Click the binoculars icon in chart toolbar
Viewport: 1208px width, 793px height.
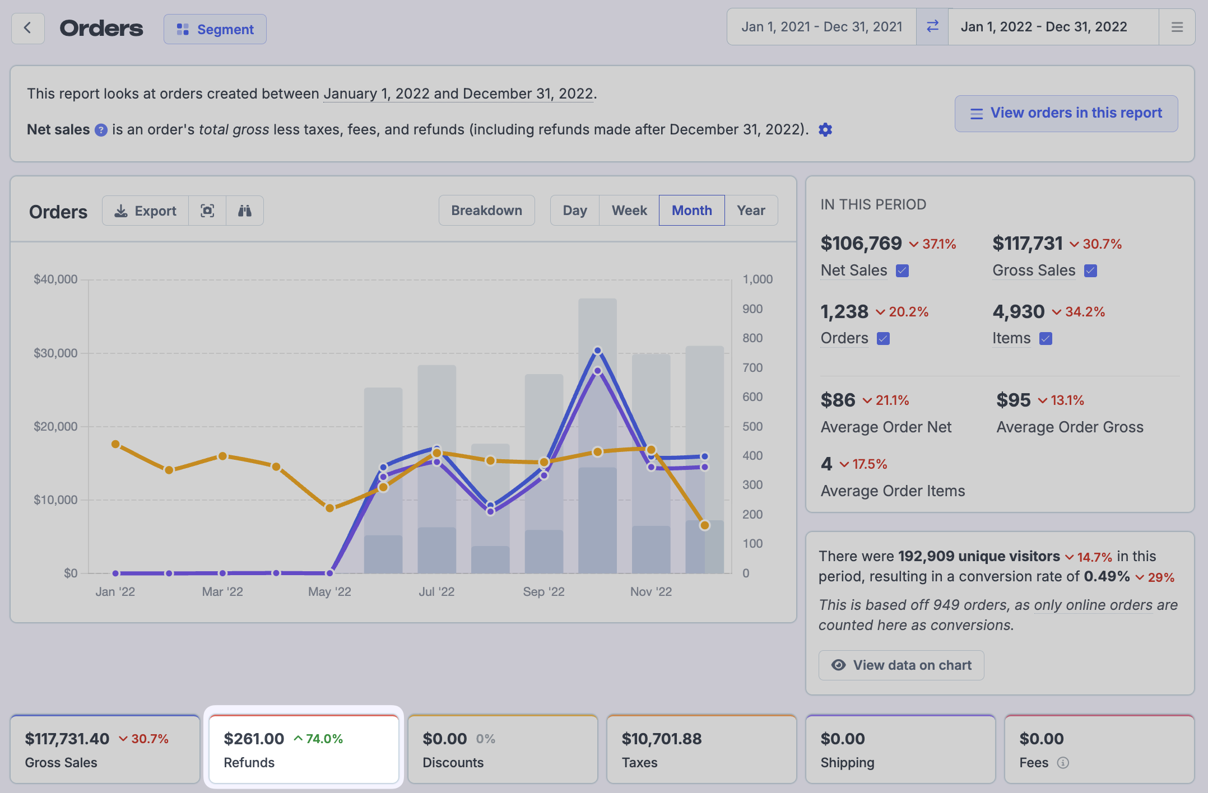[x=245, y=211]
